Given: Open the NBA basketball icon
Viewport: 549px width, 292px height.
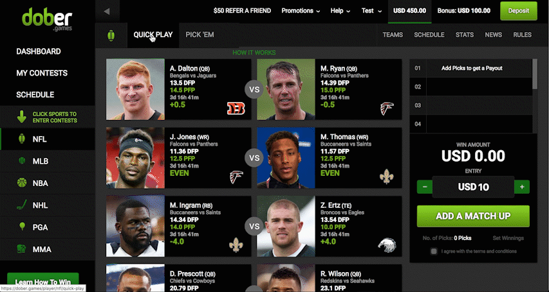Looking at the screenshot, I should [22, 183].
